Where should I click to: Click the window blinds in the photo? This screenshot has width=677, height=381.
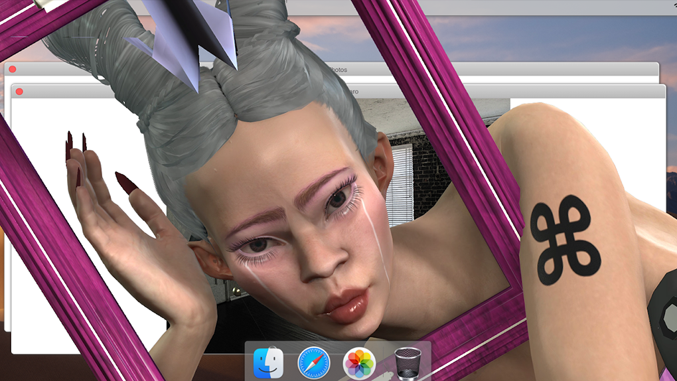point(400,176)
